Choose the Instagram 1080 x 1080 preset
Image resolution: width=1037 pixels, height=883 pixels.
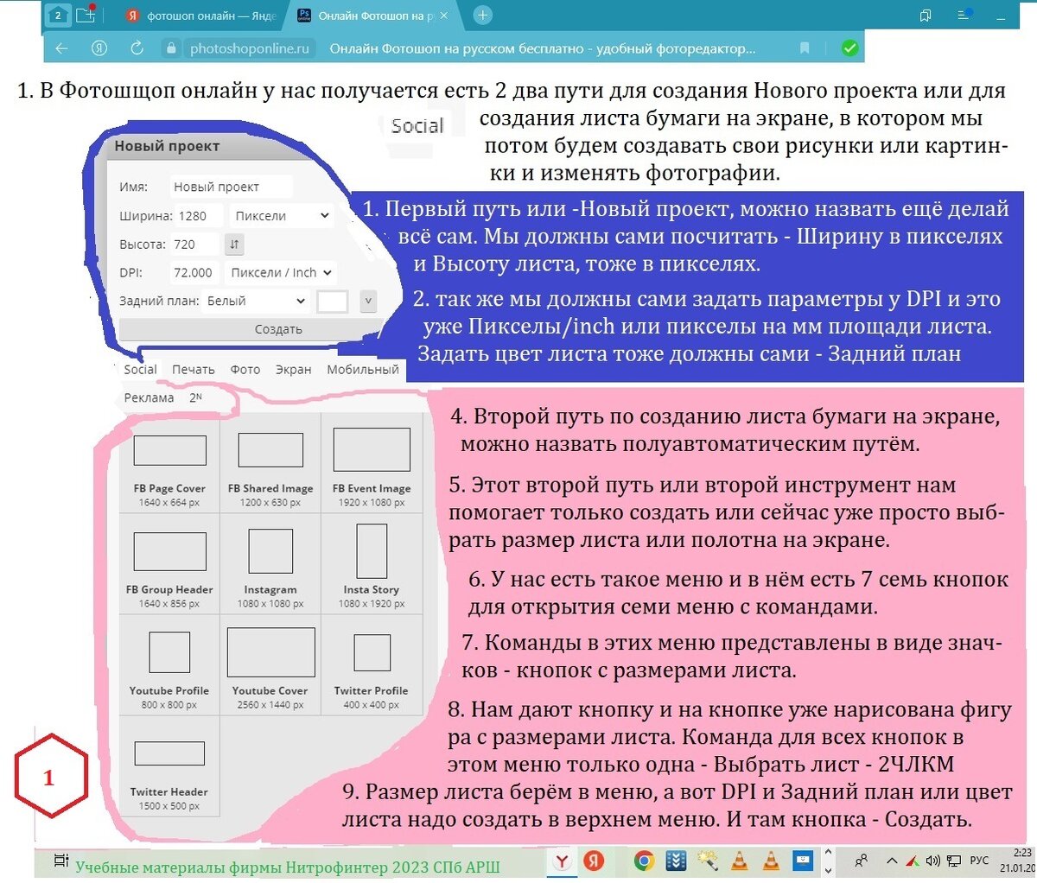pos(270,563)
